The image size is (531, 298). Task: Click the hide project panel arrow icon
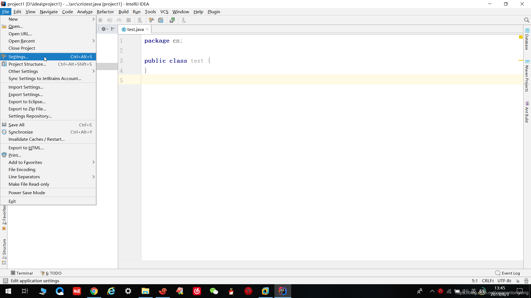tap(113, 29)
